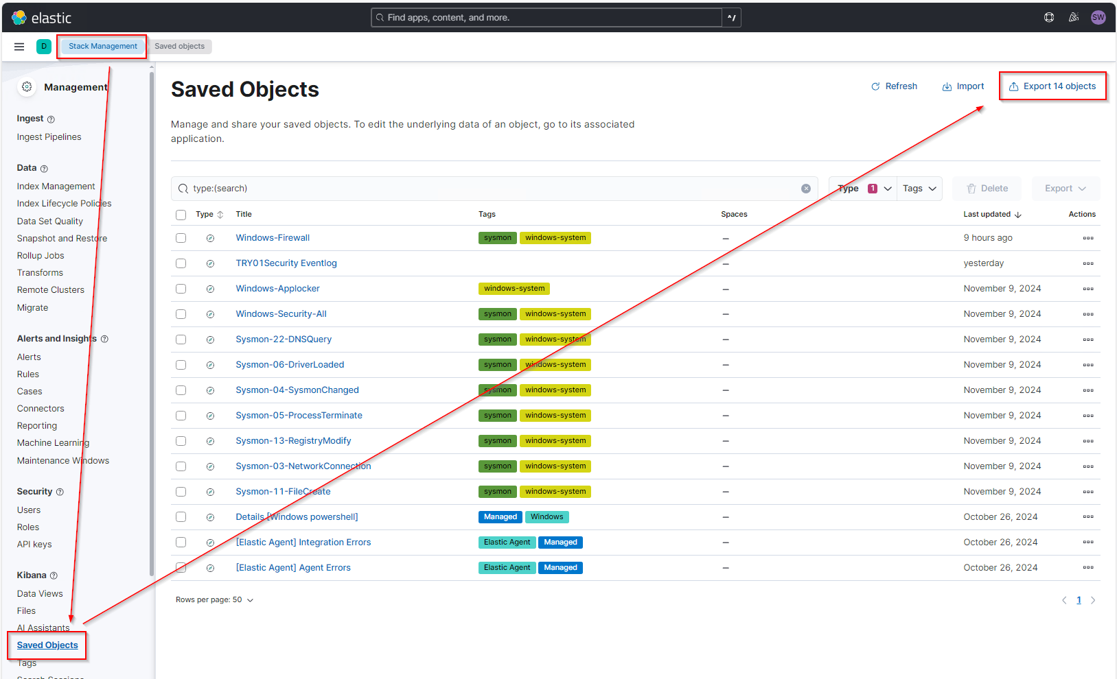Open actions menu for Windows-Applocker row

click(1088, 289)
